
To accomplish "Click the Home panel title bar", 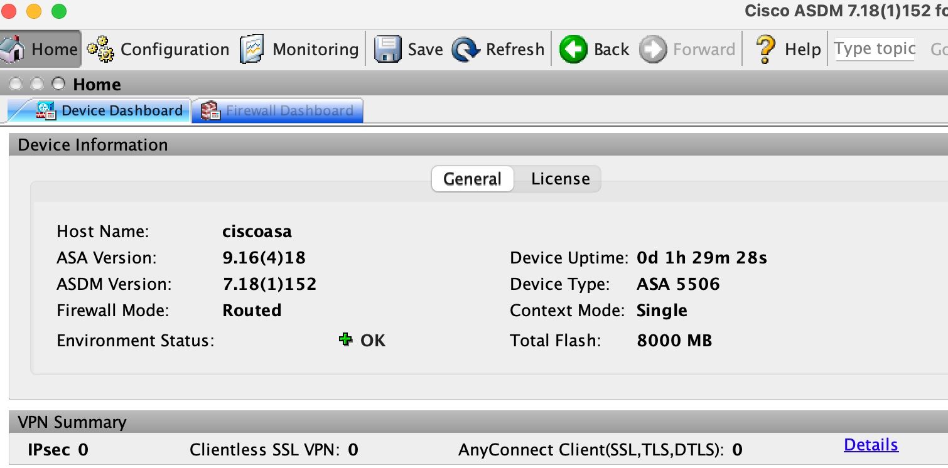I will click(474, 83).
